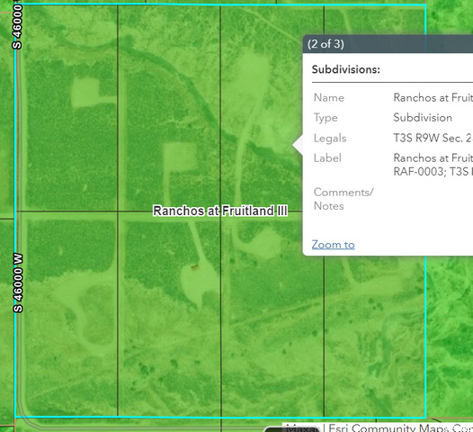Click the "Label" field label in popup
The image size is (473, 432).
[x=327, y=157]
